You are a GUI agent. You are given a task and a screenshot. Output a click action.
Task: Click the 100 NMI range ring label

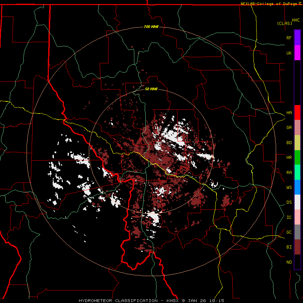tap(151, 27)
